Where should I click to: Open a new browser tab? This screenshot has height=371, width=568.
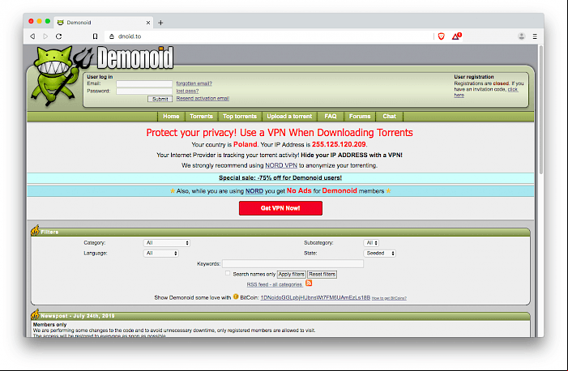[160, 23]
